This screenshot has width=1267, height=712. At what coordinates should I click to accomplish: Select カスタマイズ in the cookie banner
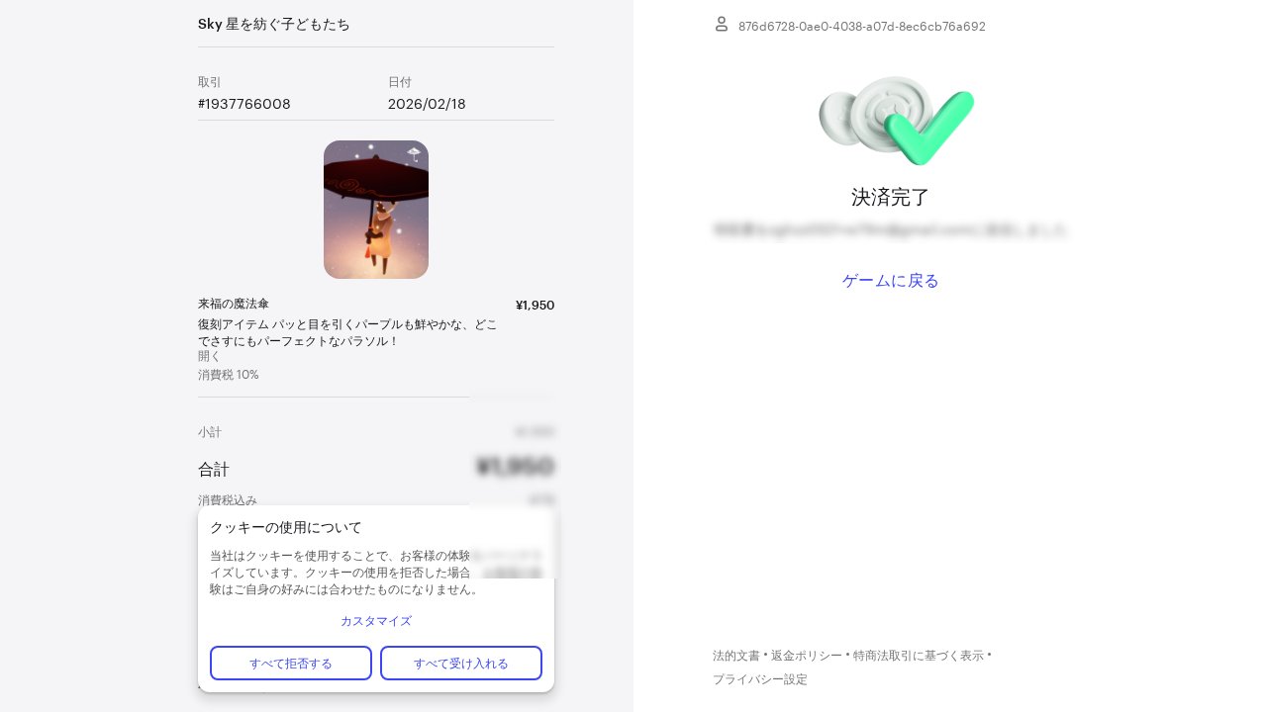(376, 621)
